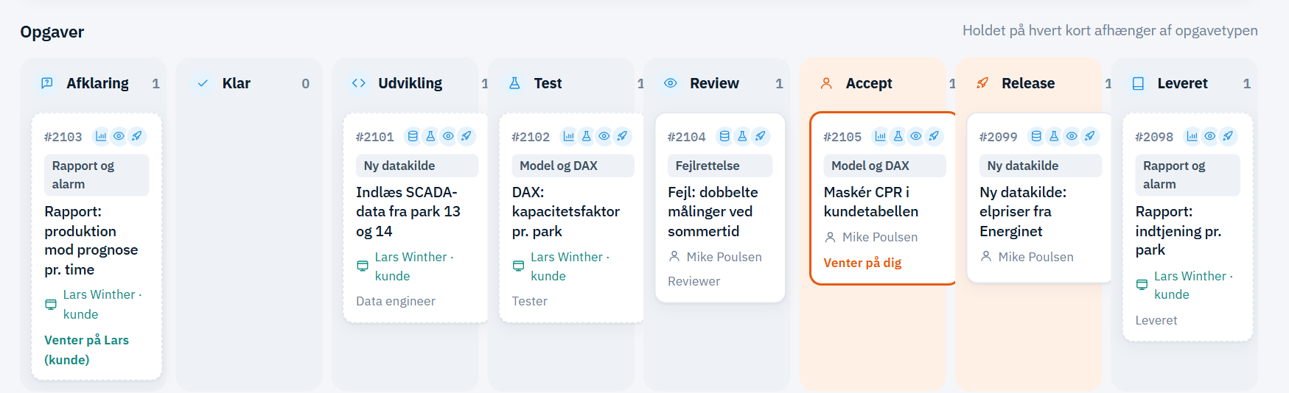The height and width of the screenshot is (393, 1289).
Task: Click the rocket icon on card #2101
Action: tap(467, 136)
